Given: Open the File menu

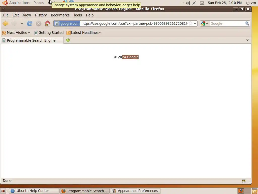Looking at the screenshot, I should pos(6,15).
